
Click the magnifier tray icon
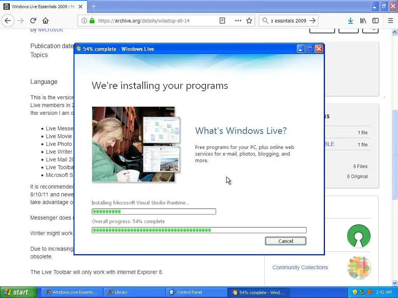point(369,292)
